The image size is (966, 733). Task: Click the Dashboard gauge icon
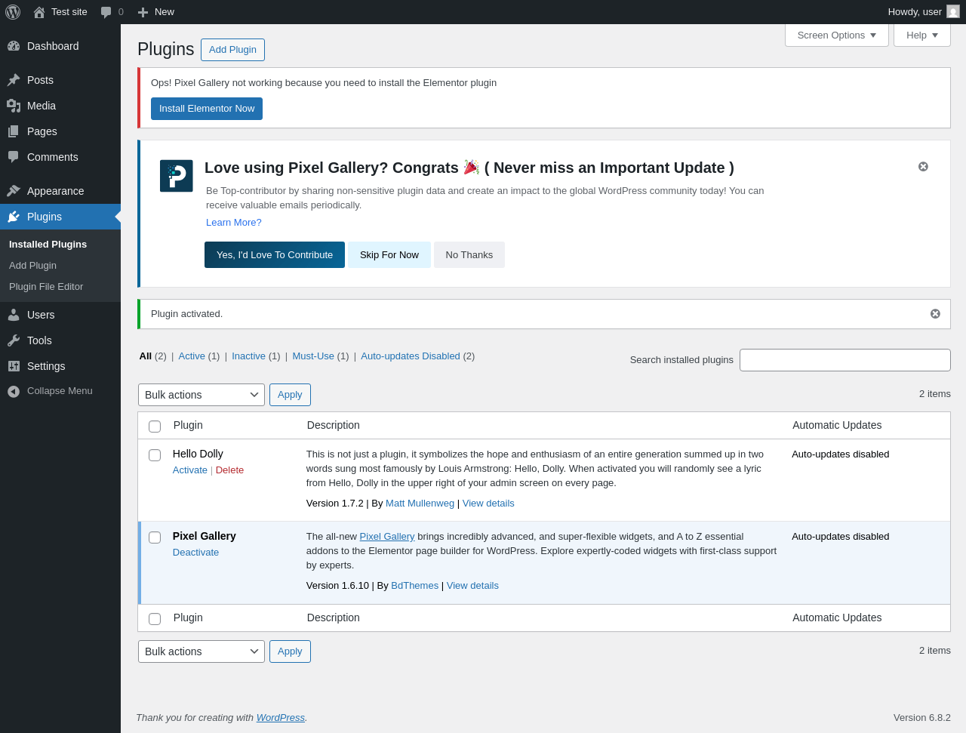coord(14,46)
